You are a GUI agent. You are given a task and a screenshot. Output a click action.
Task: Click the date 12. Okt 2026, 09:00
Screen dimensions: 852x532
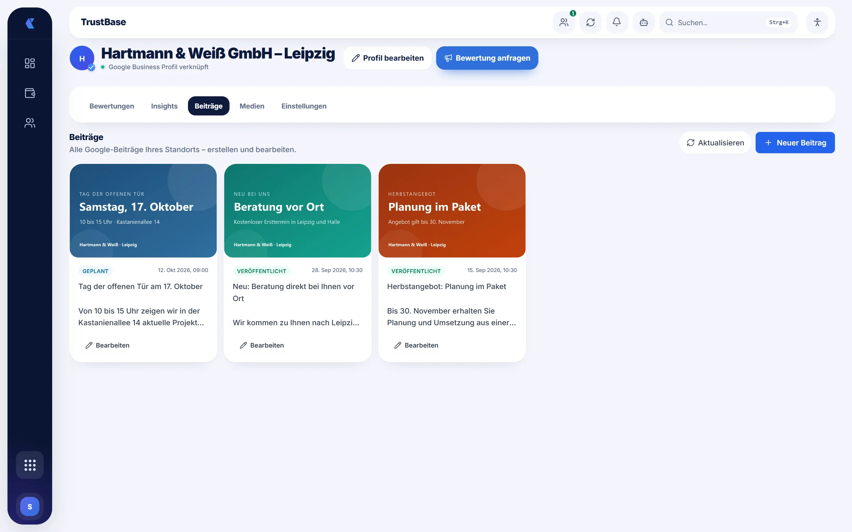click(183, 270)
